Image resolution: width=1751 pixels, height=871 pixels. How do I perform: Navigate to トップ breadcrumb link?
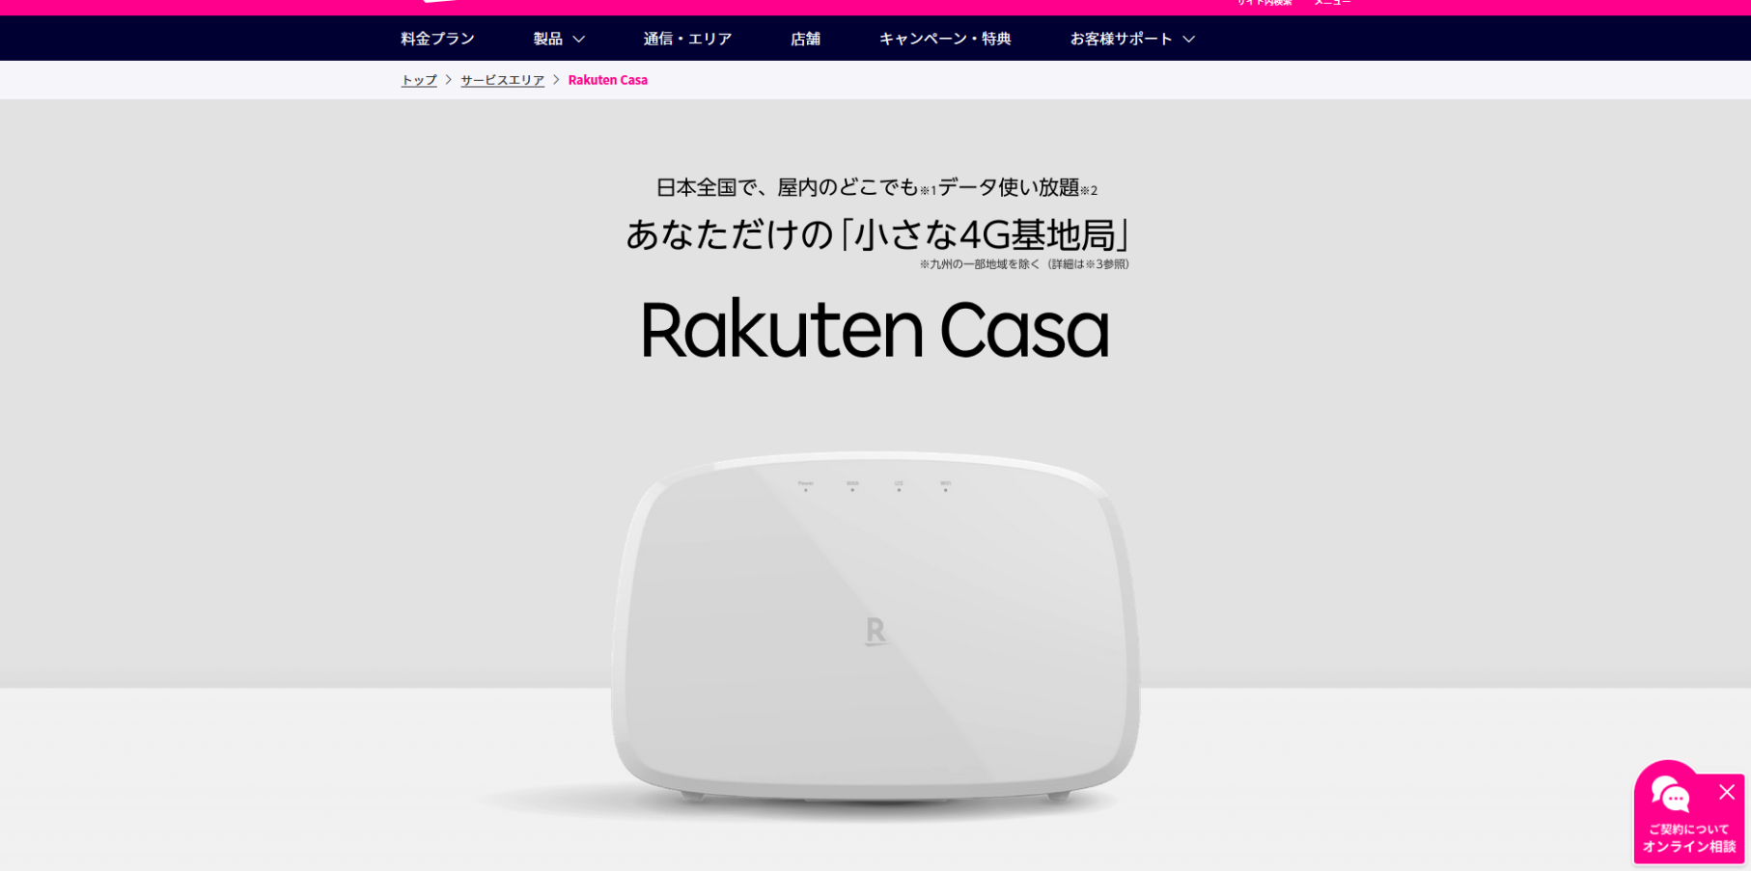click(419, 80)
